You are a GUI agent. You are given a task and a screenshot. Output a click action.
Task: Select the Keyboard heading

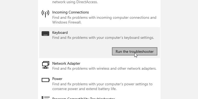60,32
